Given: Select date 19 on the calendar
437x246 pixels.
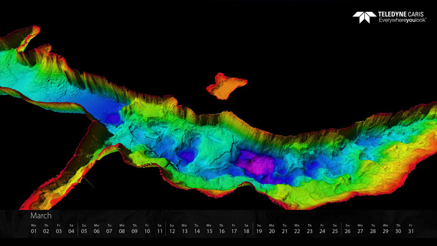Looking at the screenshot, I should pyautogui.click(x=259, y=231).
